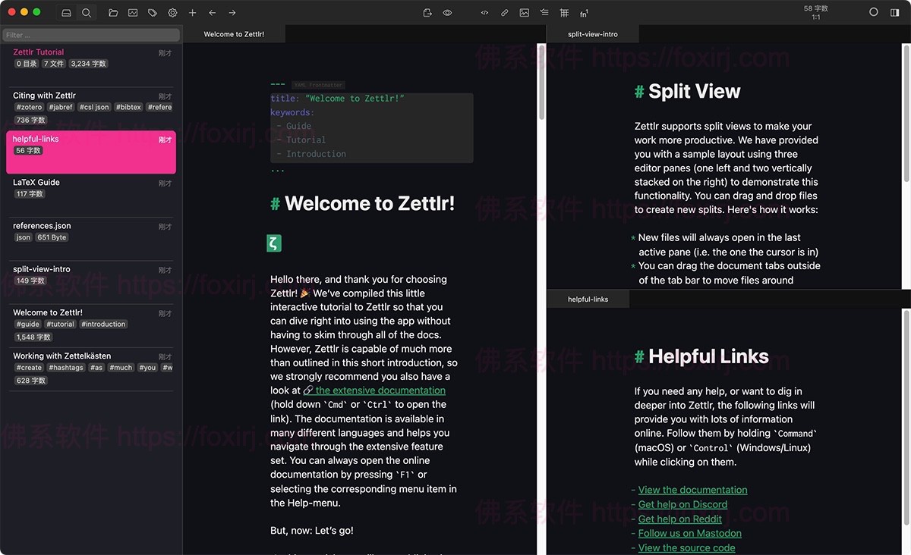911x555 pixels.
Task: Follow the View the documentation link
Action: click(692, 490)
